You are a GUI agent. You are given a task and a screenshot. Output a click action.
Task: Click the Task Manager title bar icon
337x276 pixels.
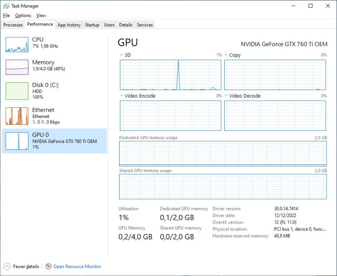click(x=6, y=6)
